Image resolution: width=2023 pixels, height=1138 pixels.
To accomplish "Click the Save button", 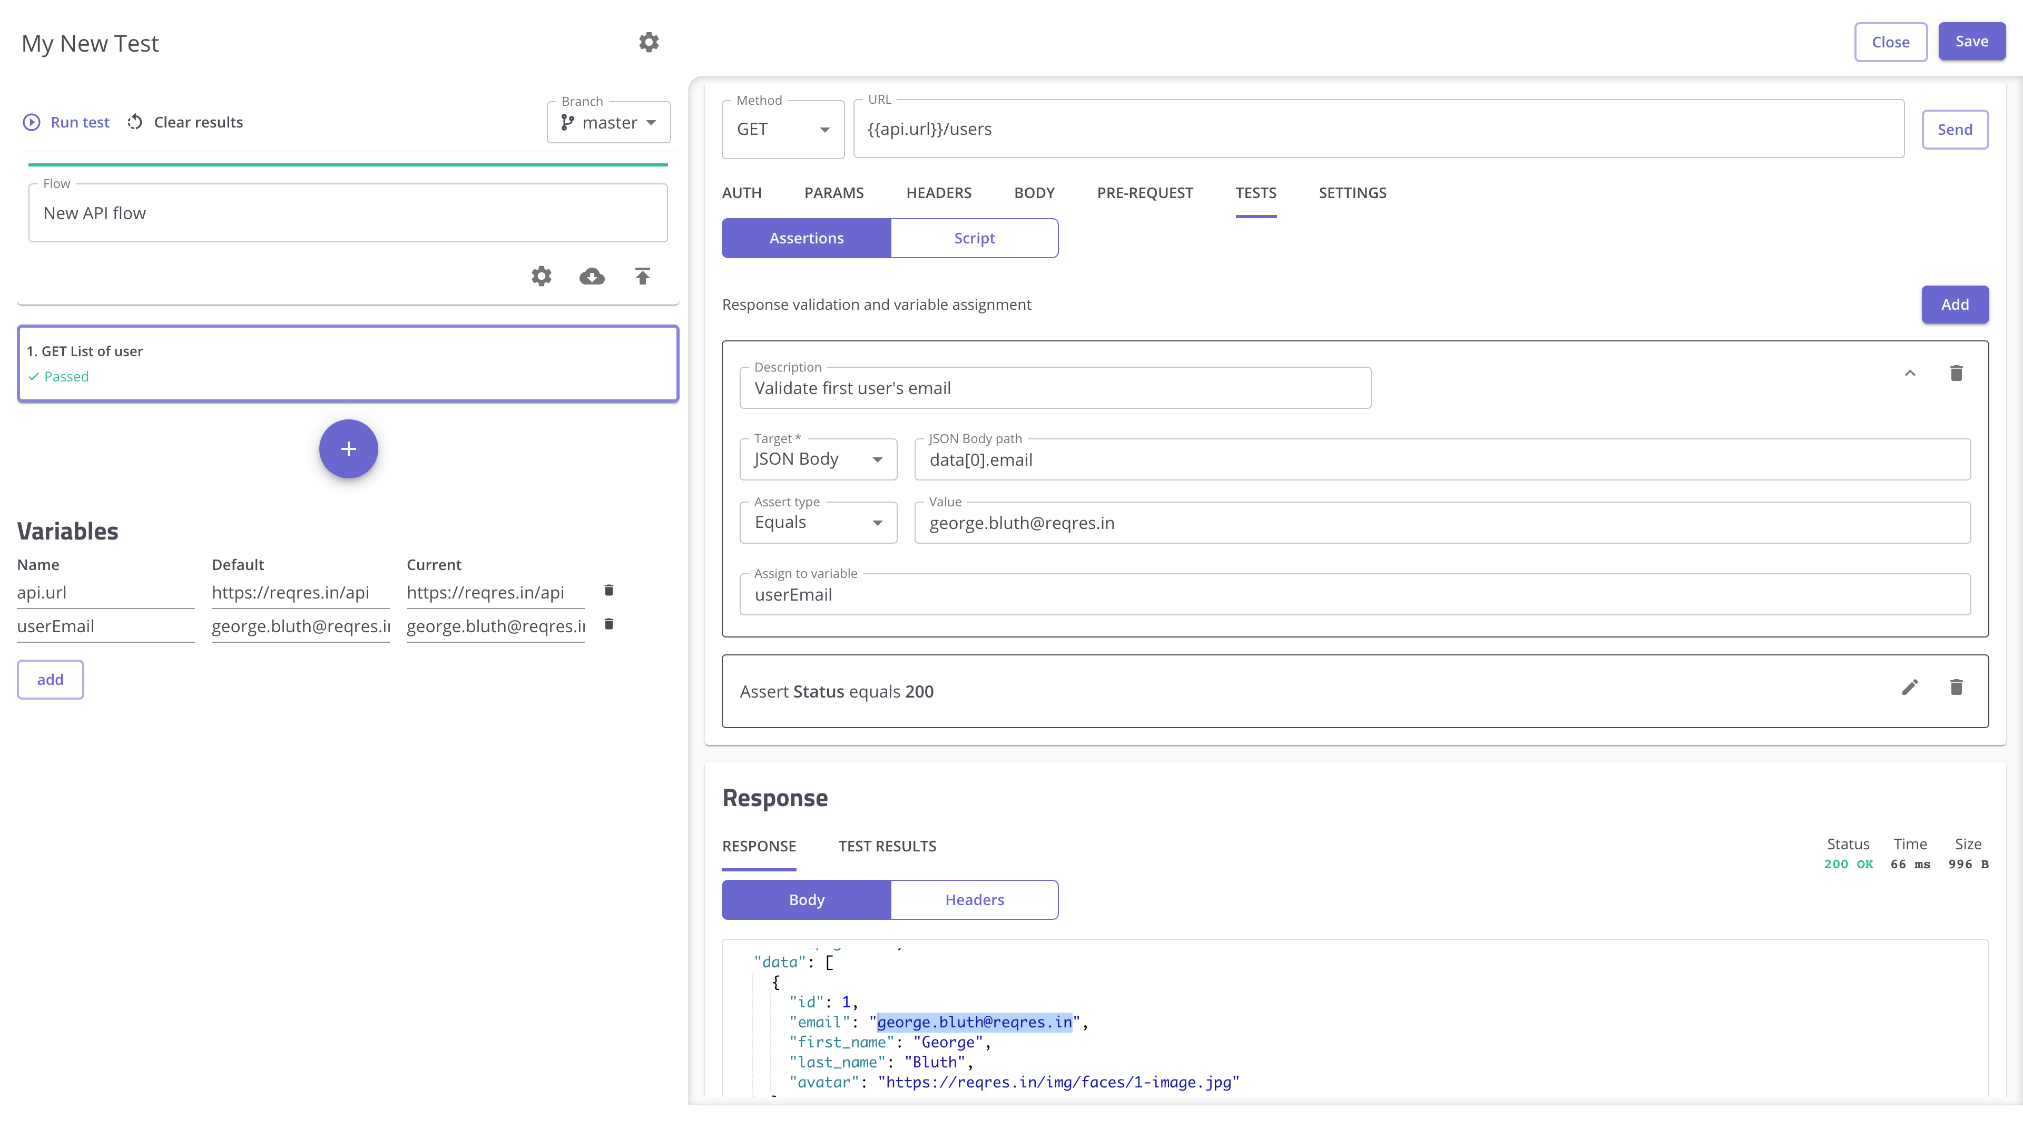I will [1971, 42].
